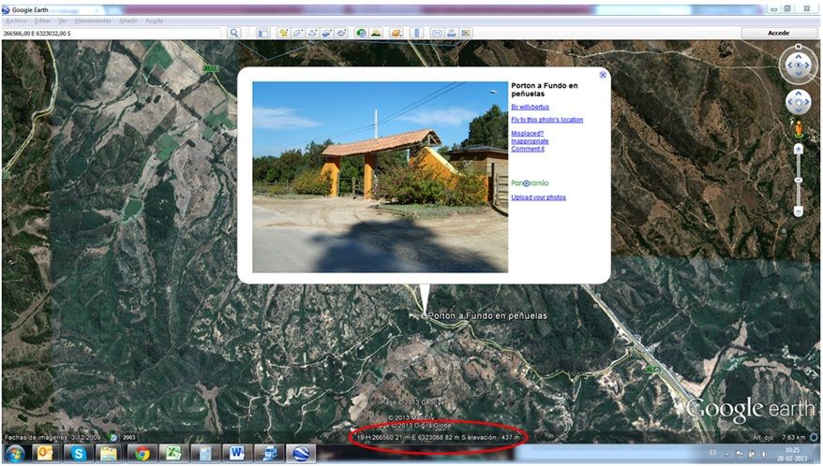
Task: Select the Add Image Overlay tool
Action: pyautogui.click(x=326, y=33)
